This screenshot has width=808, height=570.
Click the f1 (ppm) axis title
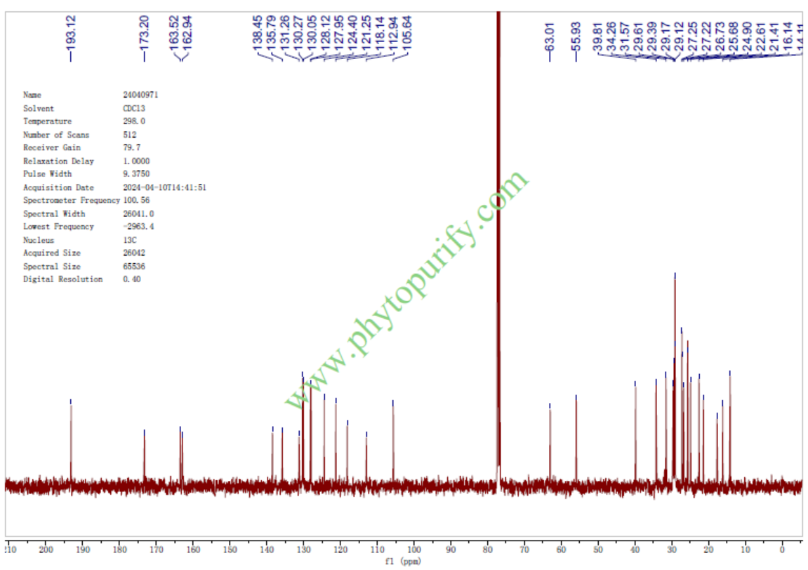point(404,562)
